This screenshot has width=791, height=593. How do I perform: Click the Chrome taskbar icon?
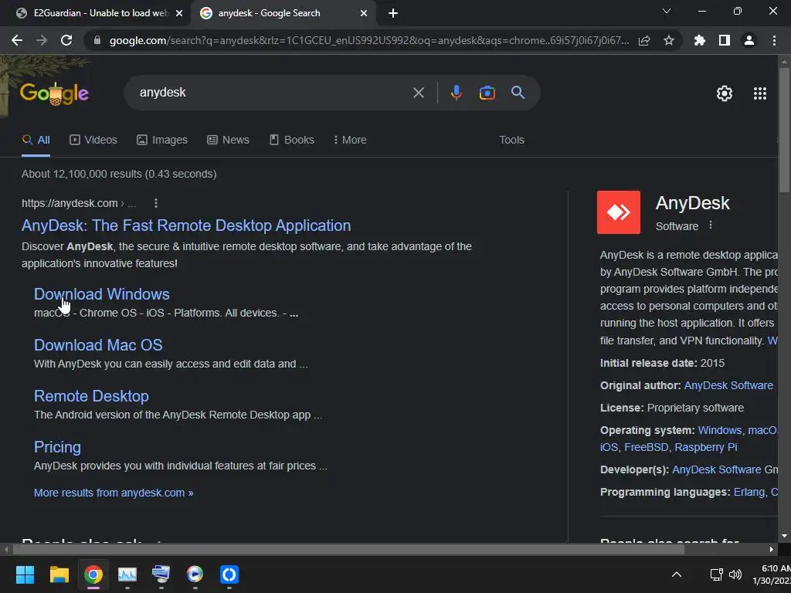pos(93,574)
